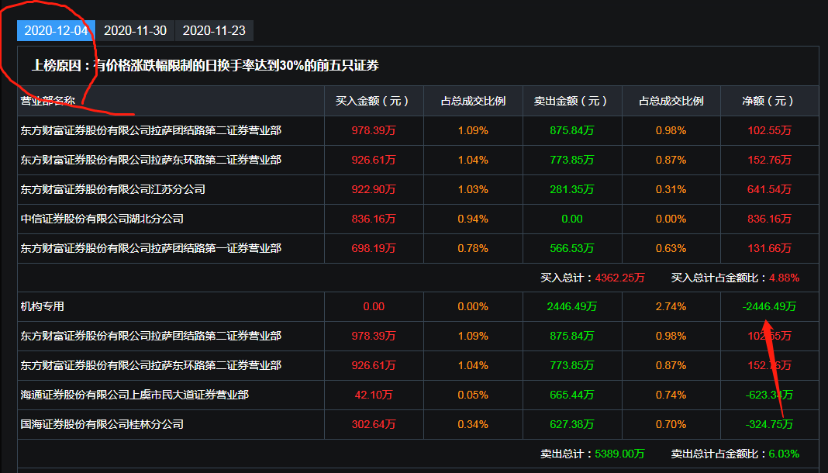Select 海通证券上虞市民大道证券营业部 row name
Image resolution: width=828 pixels, height=473 pixels.
[135, 395]
